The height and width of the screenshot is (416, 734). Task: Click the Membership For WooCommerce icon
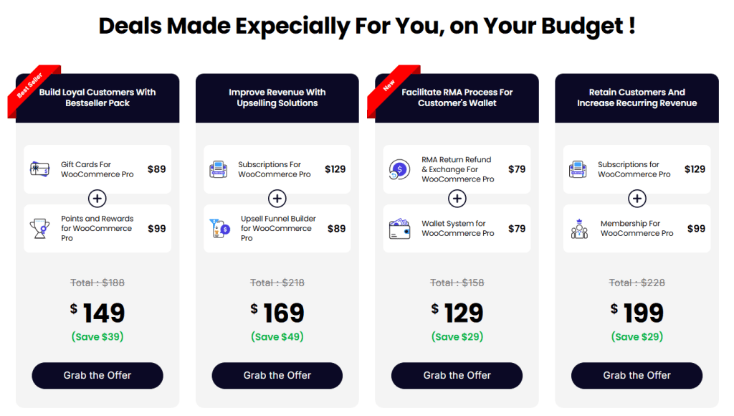(x=579, y=229)
